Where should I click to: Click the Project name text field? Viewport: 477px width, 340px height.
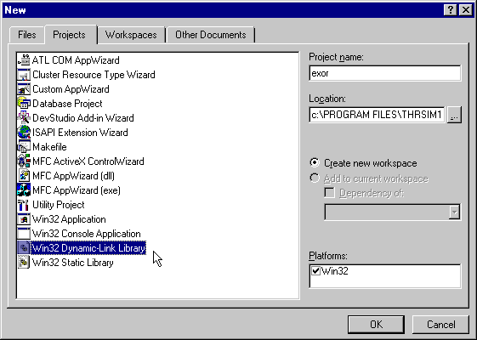click(385, 73)
